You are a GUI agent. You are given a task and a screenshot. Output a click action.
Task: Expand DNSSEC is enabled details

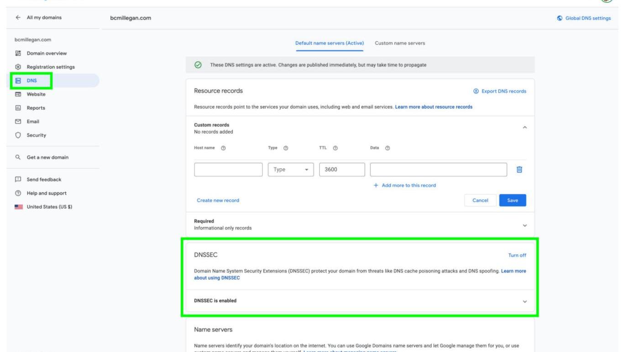click(x=524, y=301)
